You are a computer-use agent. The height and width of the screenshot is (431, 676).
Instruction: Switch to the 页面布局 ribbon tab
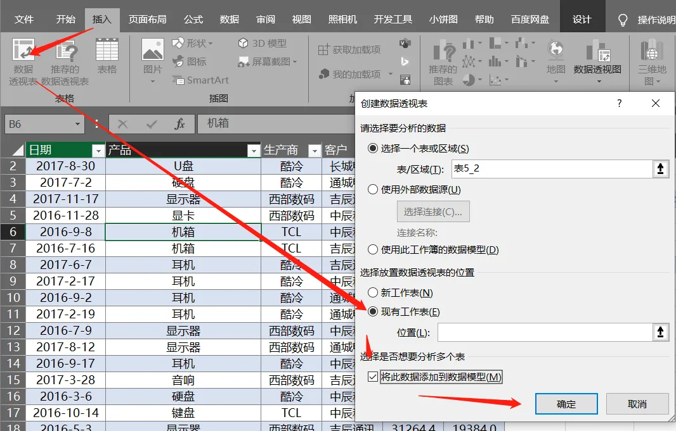(148, 20)
